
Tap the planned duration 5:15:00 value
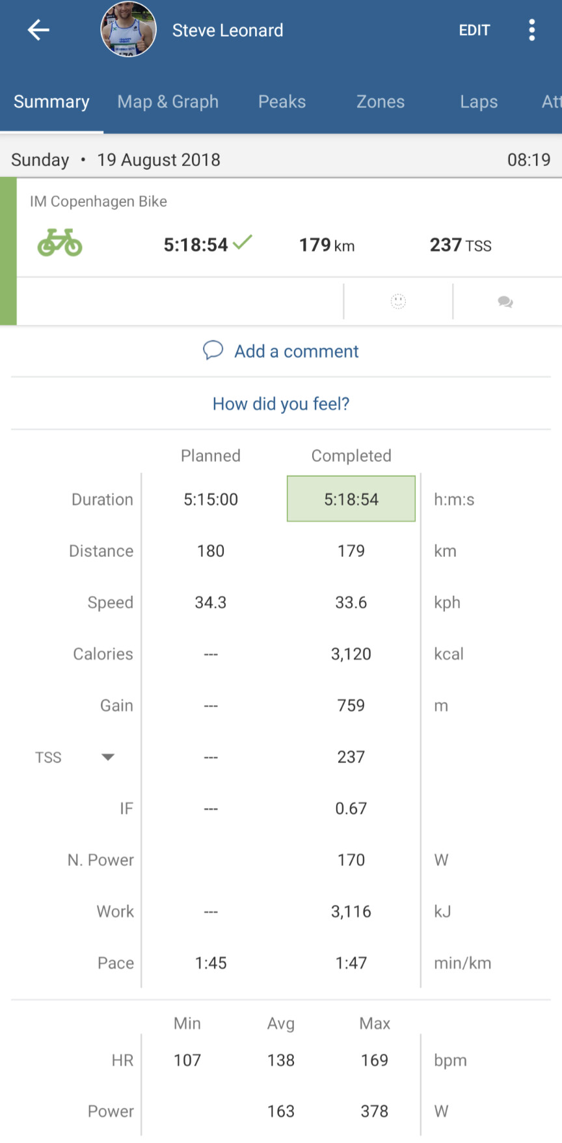(x=211, y=500)
